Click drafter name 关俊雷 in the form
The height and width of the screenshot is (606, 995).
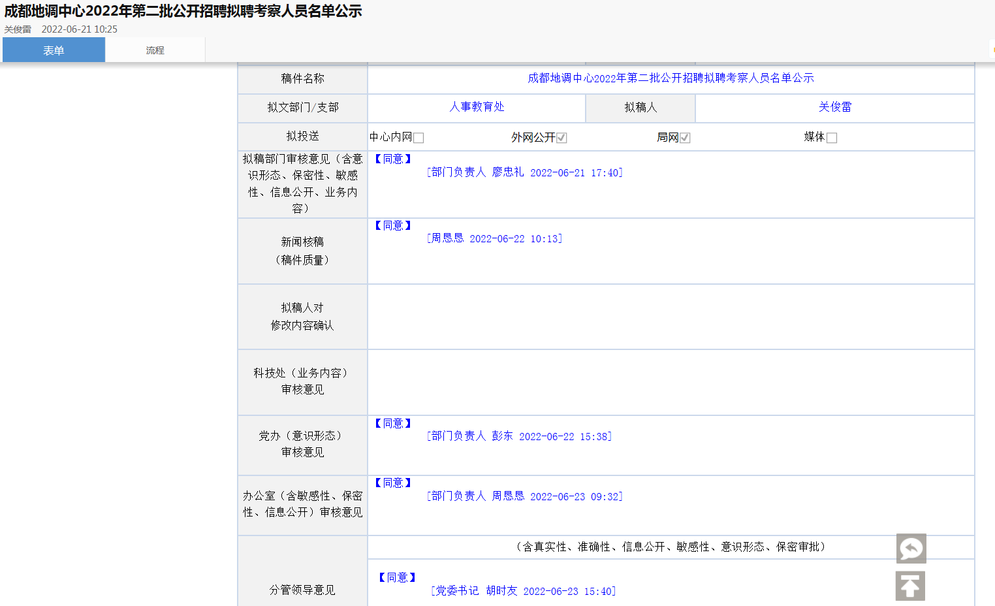834,107
